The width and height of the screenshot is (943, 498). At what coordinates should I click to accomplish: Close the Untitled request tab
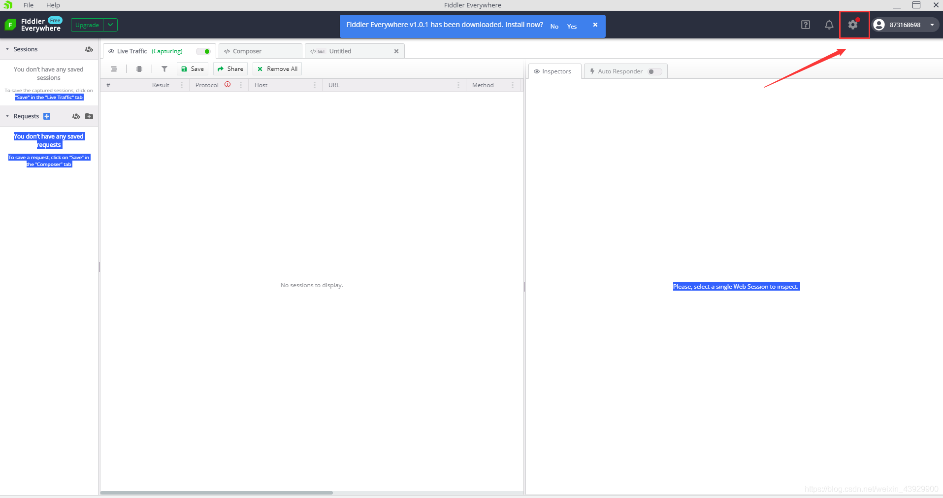[396, 51]
